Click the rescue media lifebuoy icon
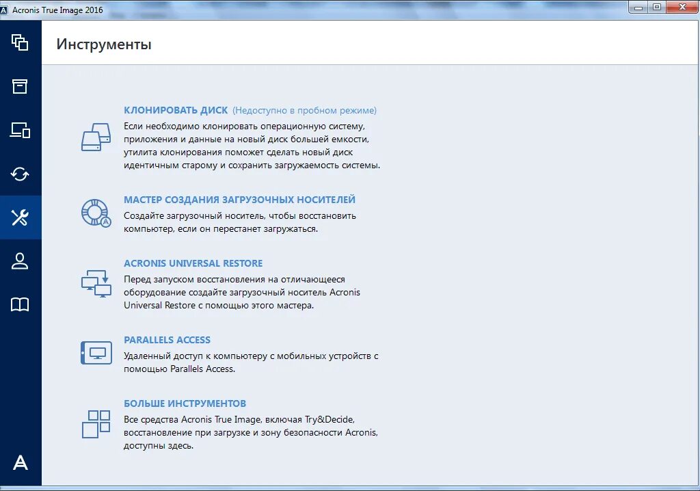700x491 pixels. point(96,213)
